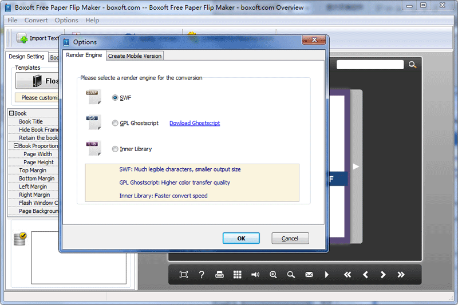Maximize the main application window
458x305 pixels.
coord(423,5)
